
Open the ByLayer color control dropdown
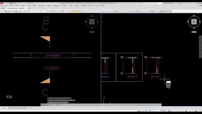(119, 11)
